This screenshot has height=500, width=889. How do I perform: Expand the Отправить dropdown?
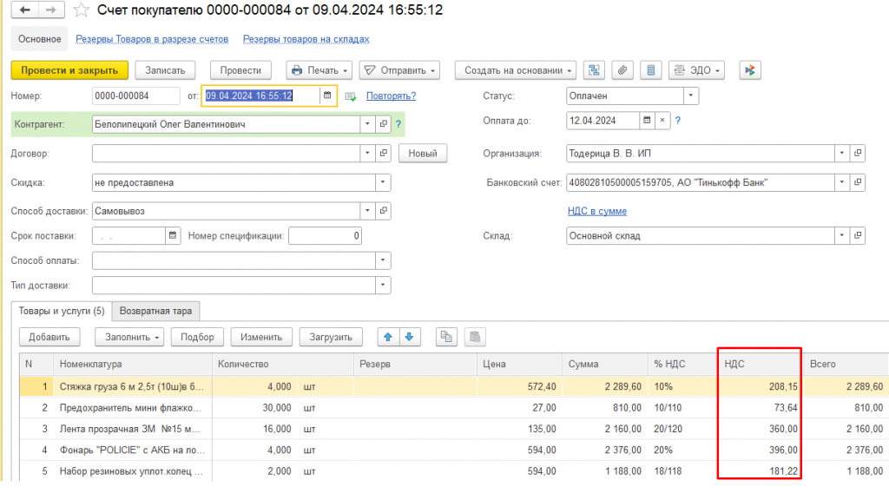(399, 70)
